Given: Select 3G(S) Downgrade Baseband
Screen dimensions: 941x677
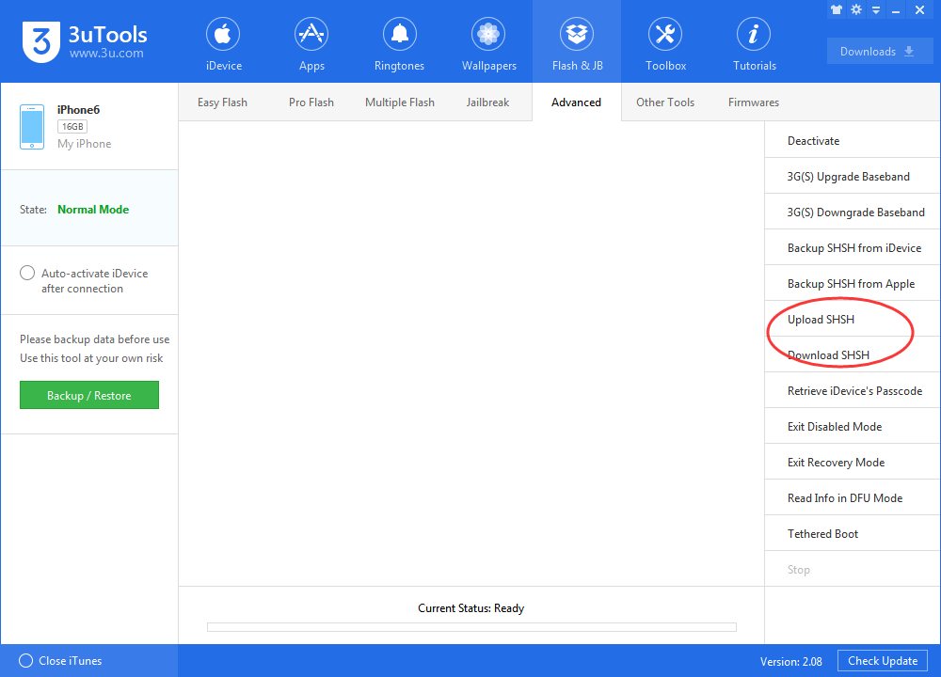Looking at the screenshot, I should point(853,212).
